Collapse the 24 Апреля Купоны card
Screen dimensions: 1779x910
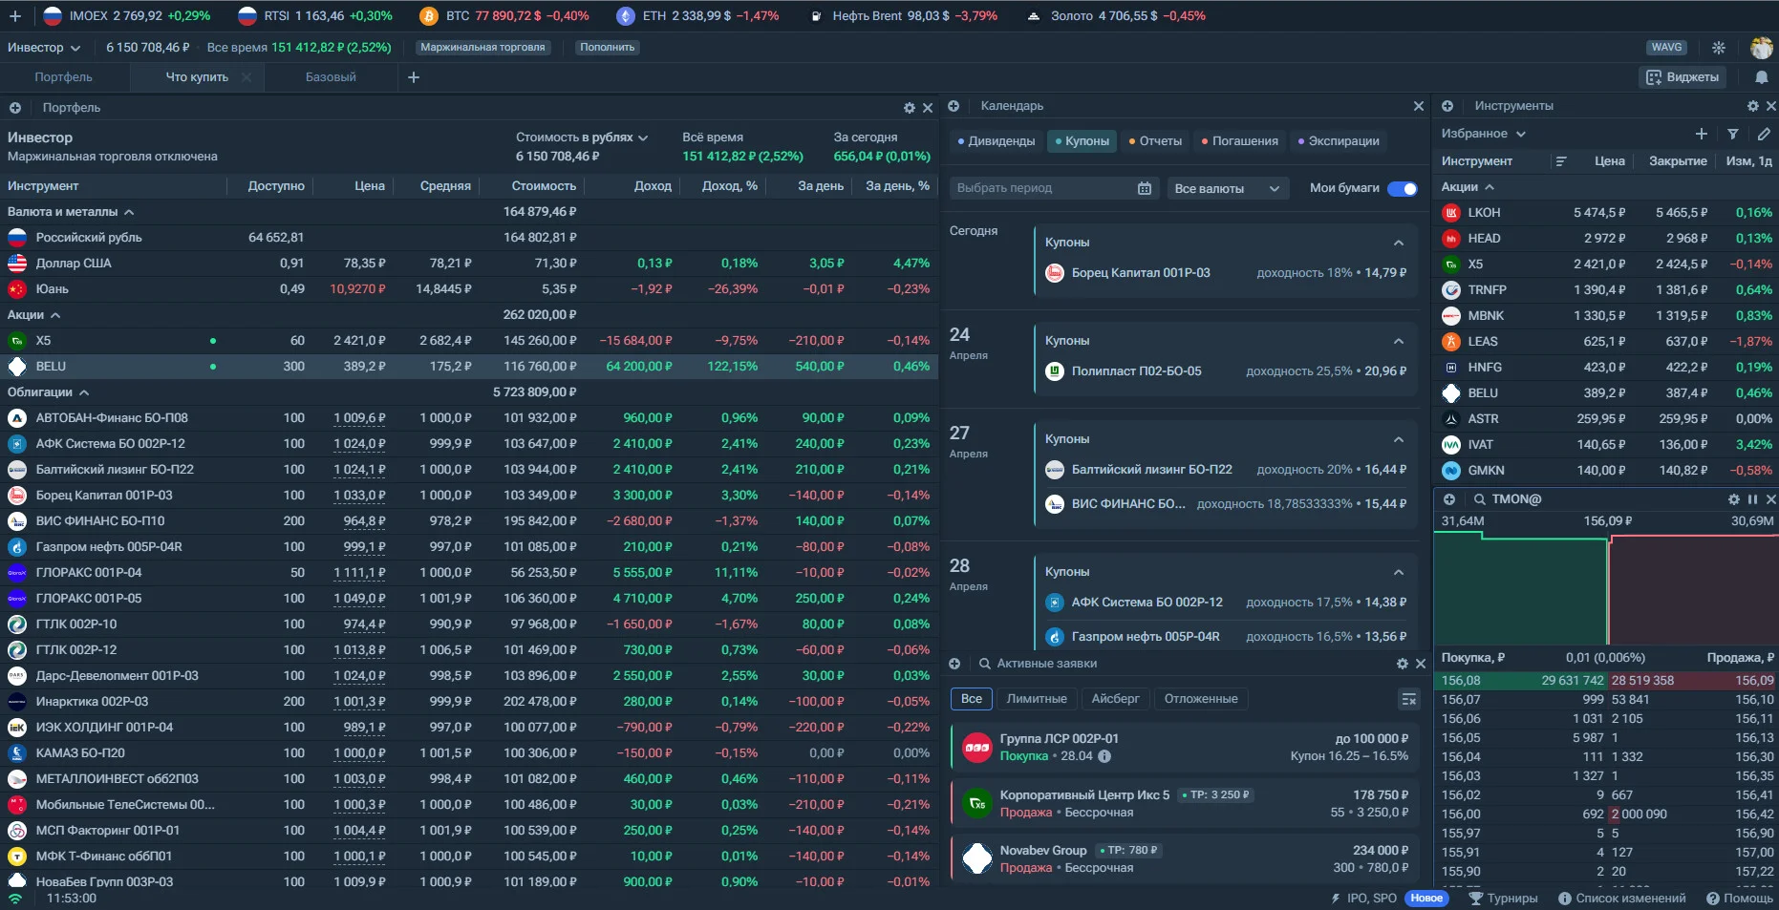pos(1399,341)
